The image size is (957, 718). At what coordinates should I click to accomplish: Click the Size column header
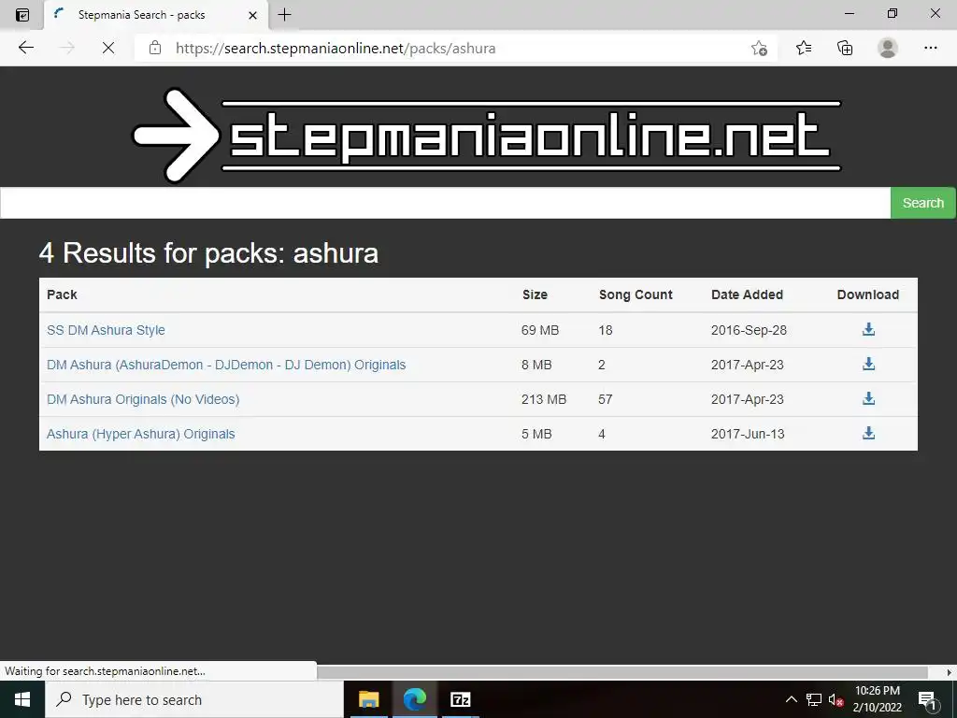click(535, 294)
